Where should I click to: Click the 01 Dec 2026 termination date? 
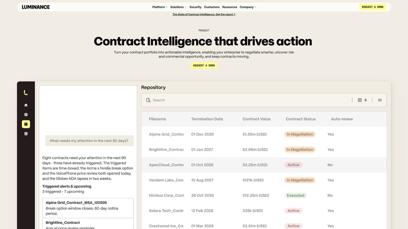tap(202, 134)
